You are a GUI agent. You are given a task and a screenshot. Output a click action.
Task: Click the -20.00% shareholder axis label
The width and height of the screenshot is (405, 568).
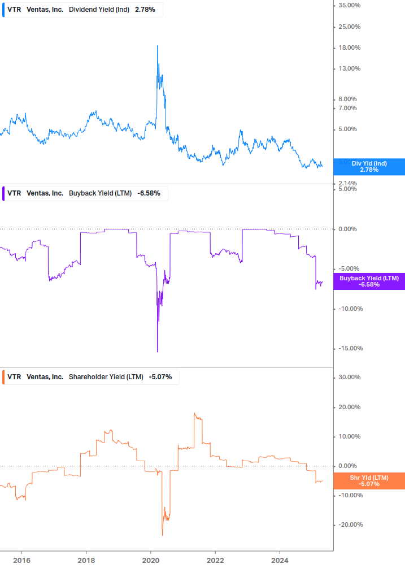click(x=350, y=524)
